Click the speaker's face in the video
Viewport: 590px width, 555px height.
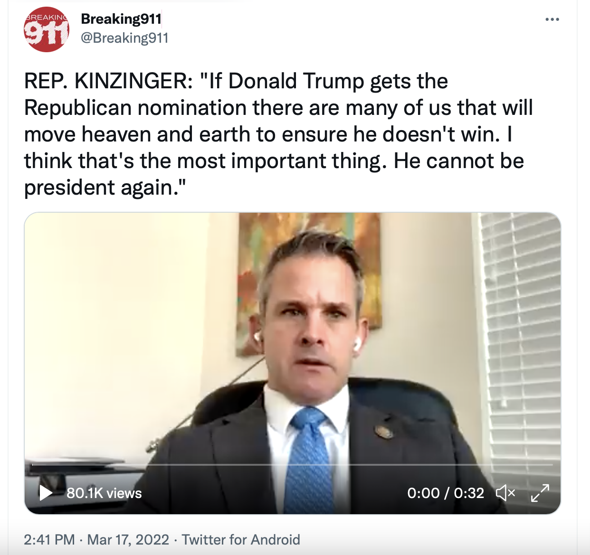(x=314, y=328)
